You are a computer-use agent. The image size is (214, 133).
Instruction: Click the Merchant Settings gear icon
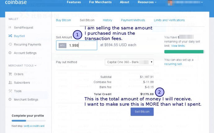[10, 99]
